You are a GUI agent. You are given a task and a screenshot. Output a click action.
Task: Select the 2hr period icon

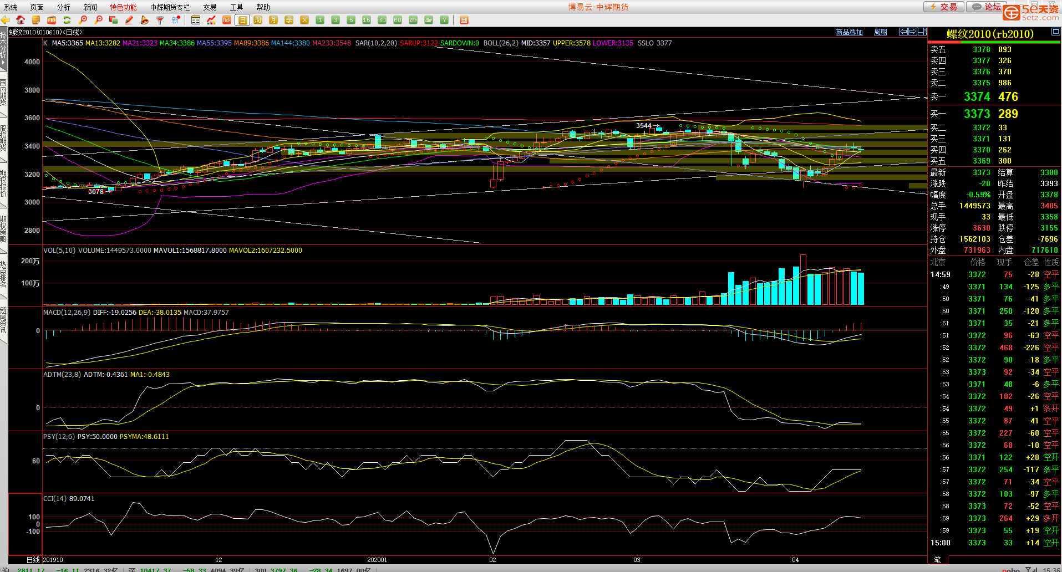(x=413, y=20)
